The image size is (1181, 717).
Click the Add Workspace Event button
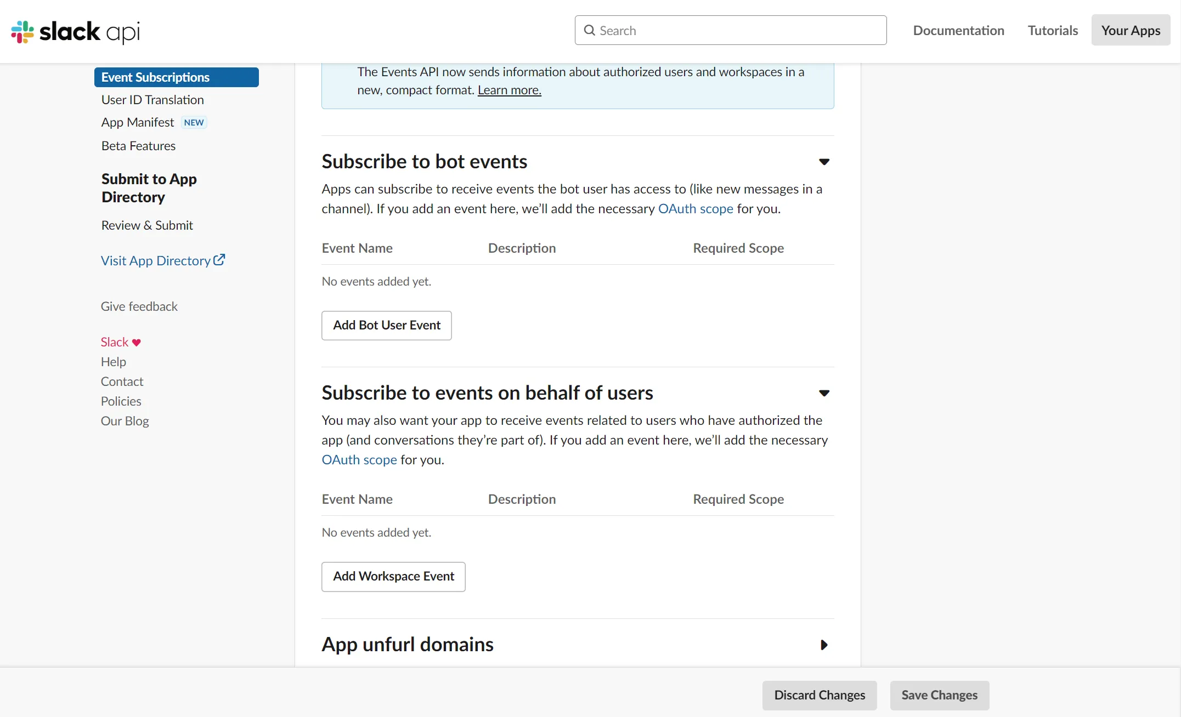pos(393,577)
